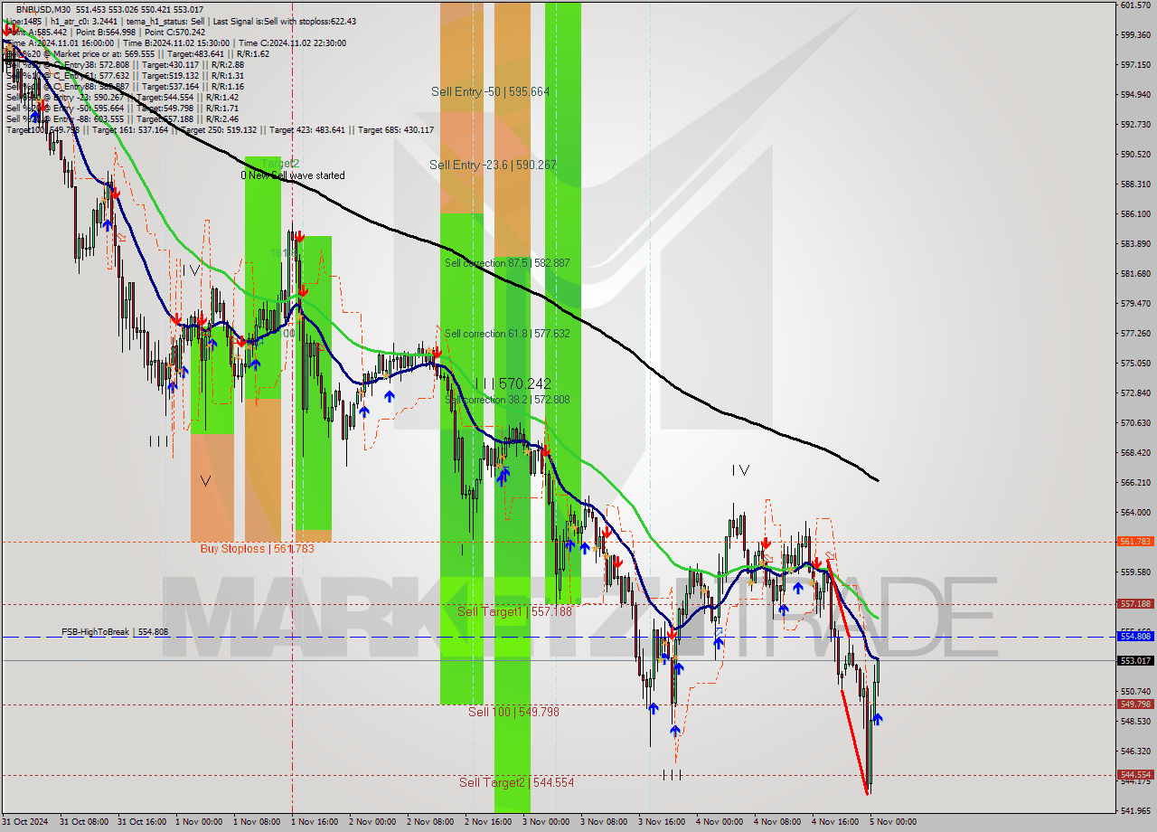
Task: Click the 577.260 price axis label
Action: pyautogui.click(x=1134, y=333)
